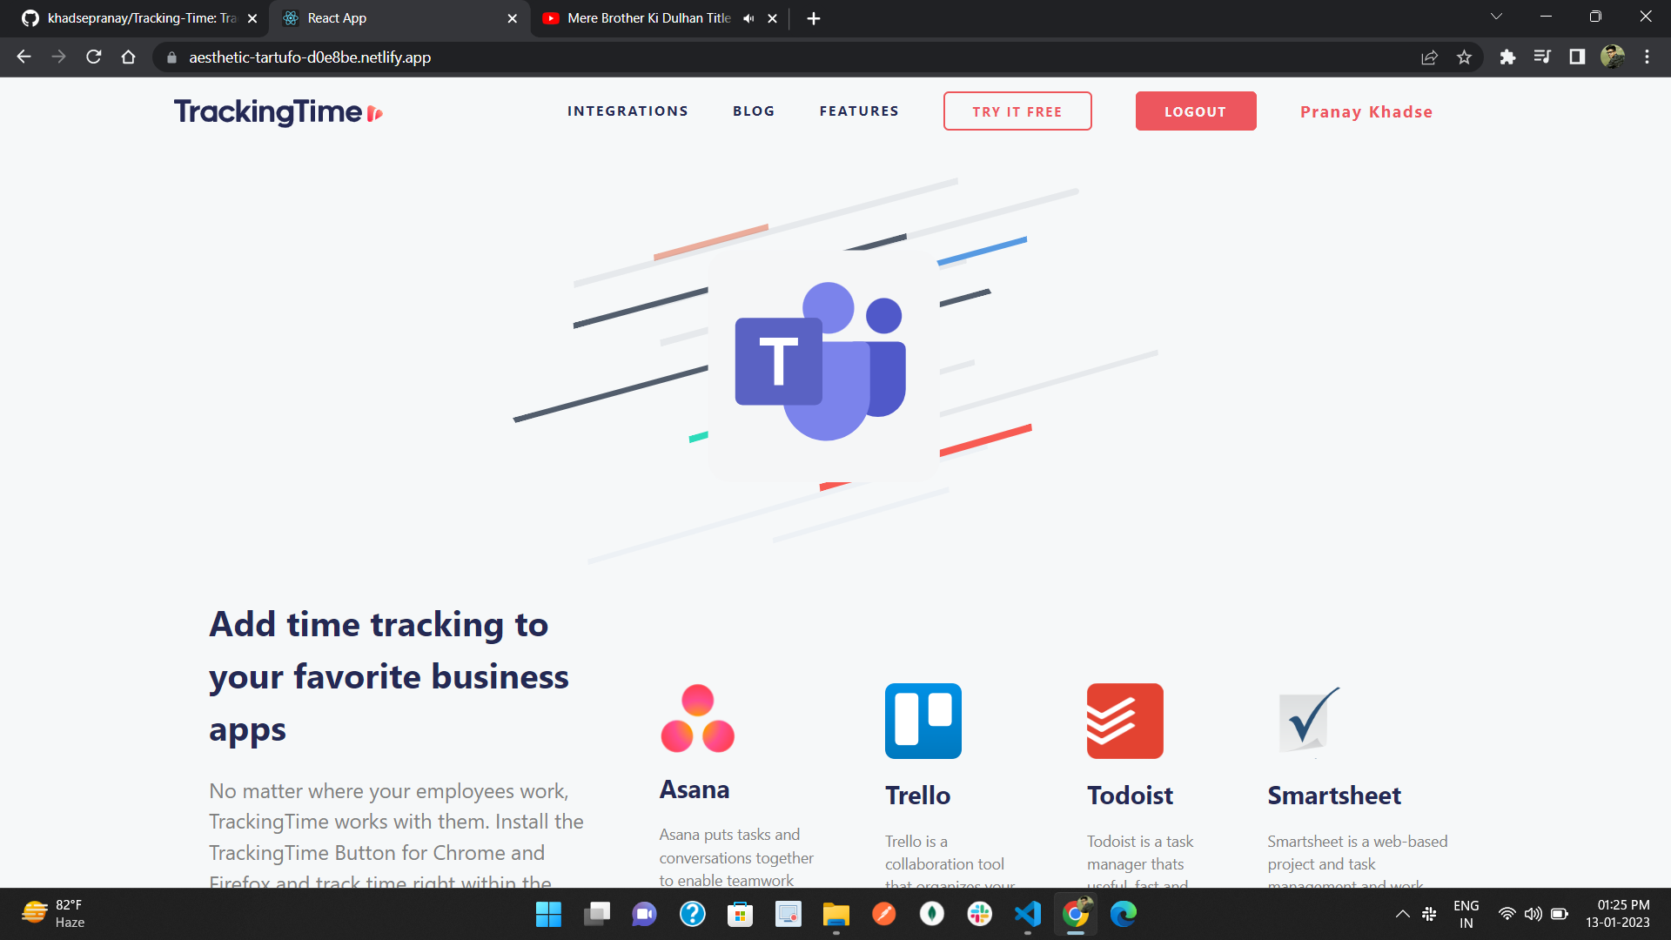
Task: Click the Logout button
Action: [1195, 111]
